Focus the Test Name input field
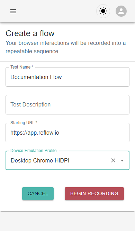Image resolution: width=135 pixels, height=231 pixels. [67, 77]
